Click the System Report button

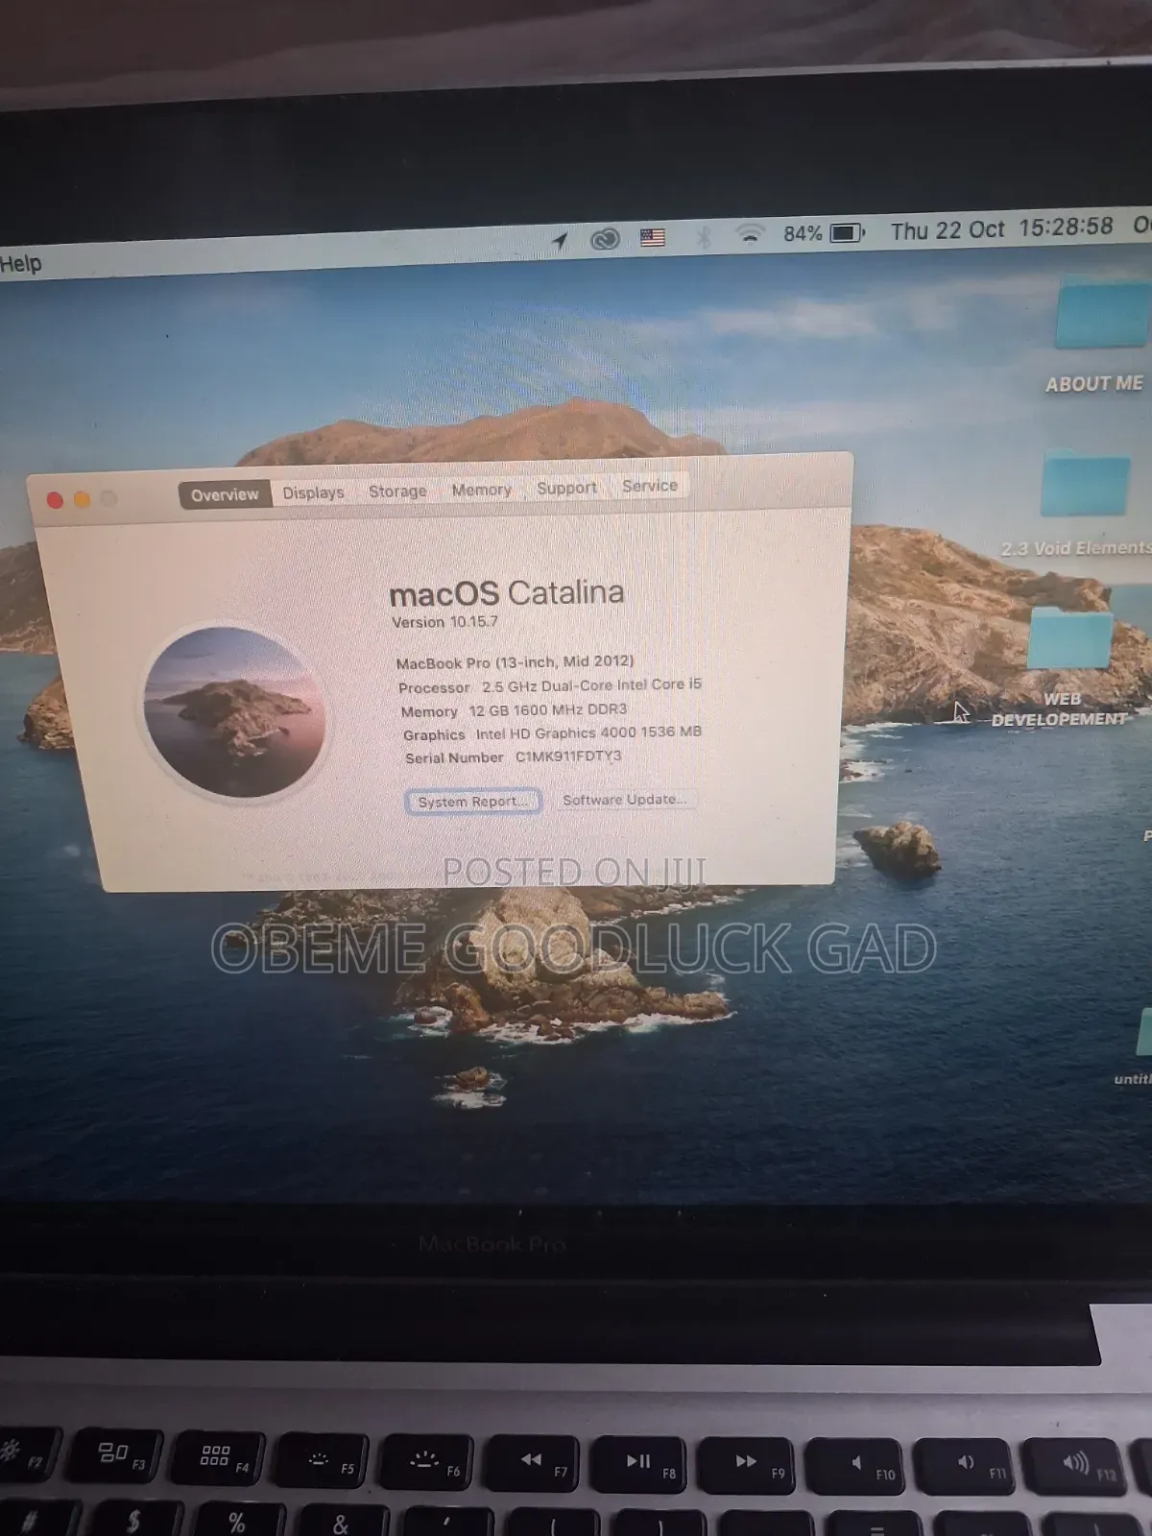coord(472,802)
